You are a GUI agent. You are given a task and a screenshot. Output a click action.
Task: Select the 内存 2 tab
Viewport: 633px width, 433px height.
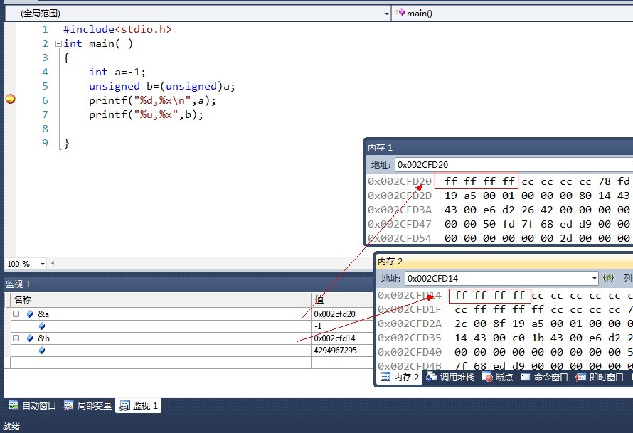[400, 377]
